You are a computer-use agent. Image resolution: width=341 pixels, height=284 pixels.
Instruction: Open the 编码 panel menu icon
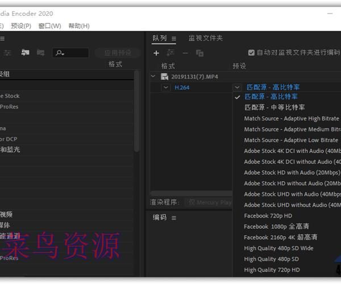(174, 218)
